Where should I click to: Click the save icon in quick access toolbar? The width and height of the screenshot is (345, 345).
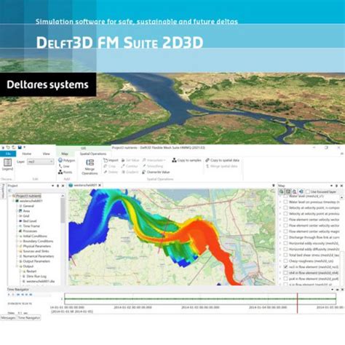[20, 147]
